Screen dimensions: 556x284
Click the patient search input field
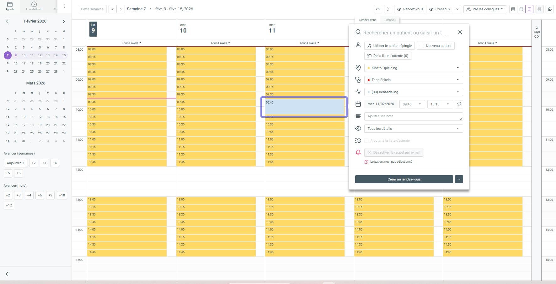[x=405, y=33]
